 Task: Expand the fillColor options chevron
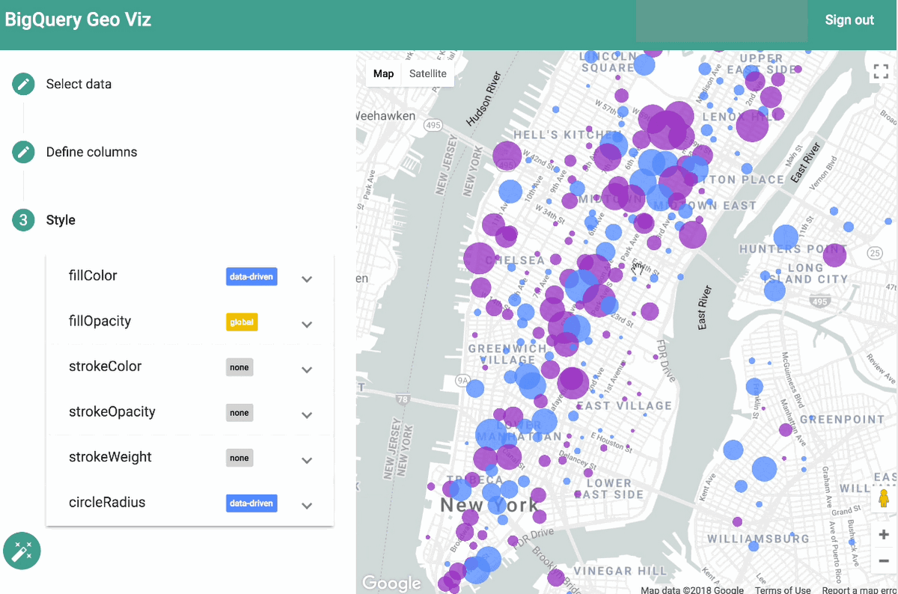click(x=307, y=278)
